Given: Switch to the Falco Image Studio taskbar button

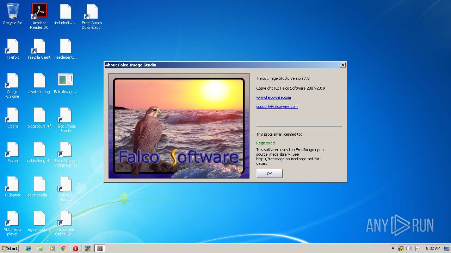Looking at the screenshot, I should click(x=87, y=248).
